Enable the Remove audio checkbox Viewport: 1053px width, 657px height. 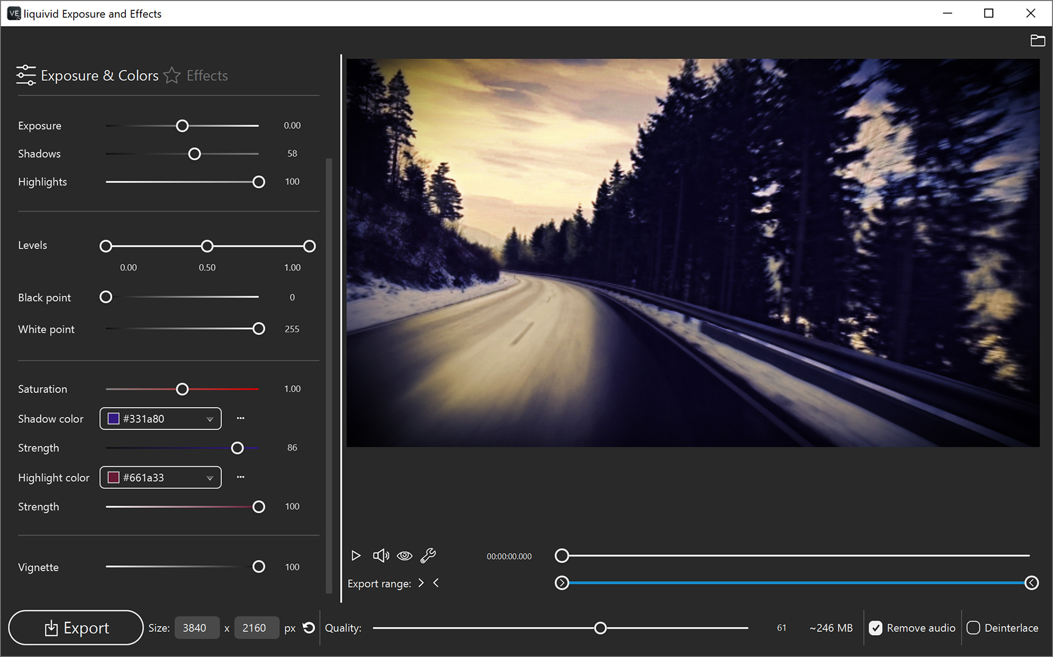coord(876,627)
